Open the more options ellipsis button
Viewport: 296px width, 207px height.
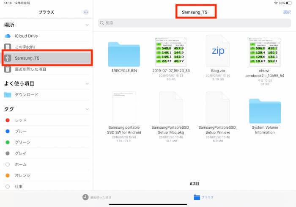pos(86,12)
